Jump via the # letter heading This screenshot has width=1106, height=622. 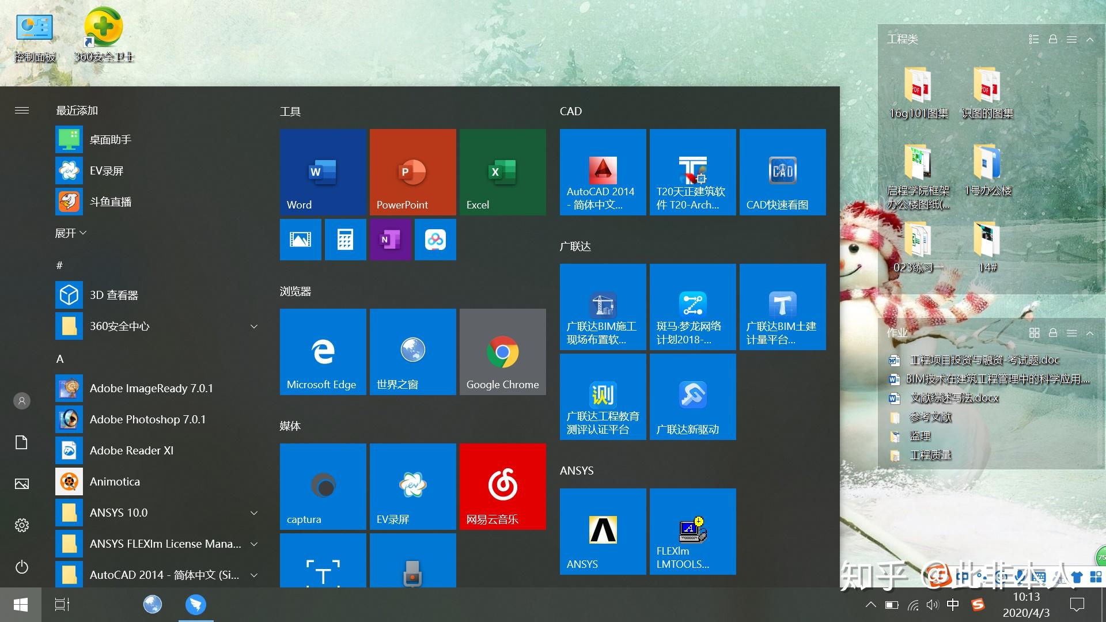tap(59, 266)
